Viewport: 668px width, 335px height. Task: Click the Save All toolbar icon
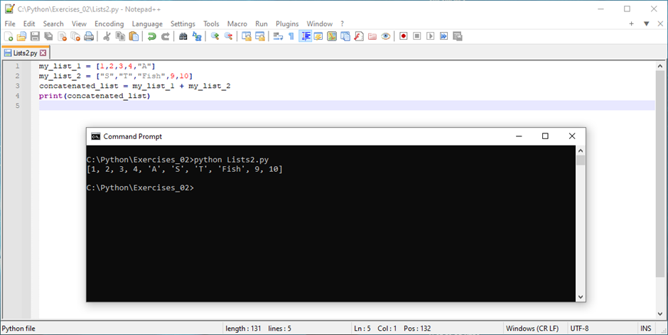pyautogui.click(x=48, y=37)
